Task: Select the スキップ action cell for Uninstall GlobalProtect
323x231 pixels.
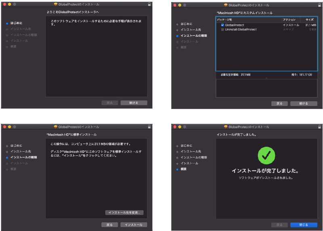Action: [288, 29]
